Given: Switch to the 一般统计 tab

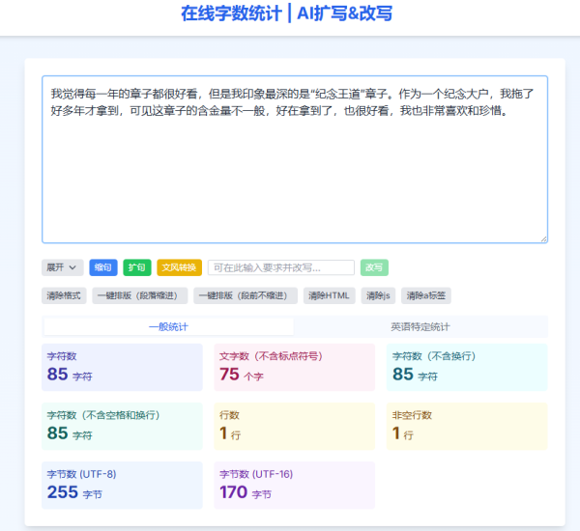Looking at the screenshot, I should click(168, 327).
